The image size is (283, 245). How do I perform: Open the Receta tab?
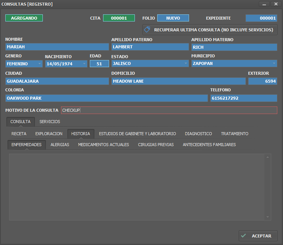point(19,134)
